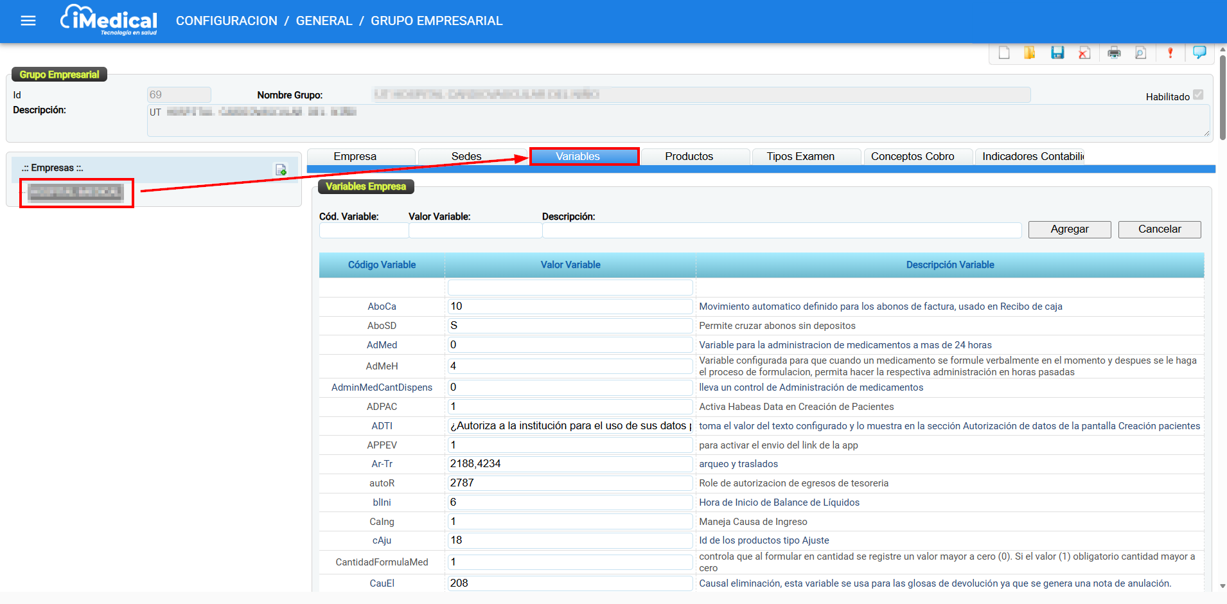The width and height of the screenshot is (1227, 604).
Task: Open the document search preview icon
Action: tap(1141, 53)
